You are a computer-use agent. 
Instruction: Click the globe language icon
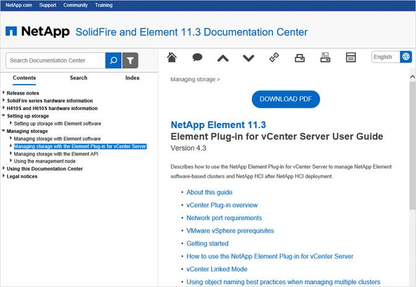406,56
